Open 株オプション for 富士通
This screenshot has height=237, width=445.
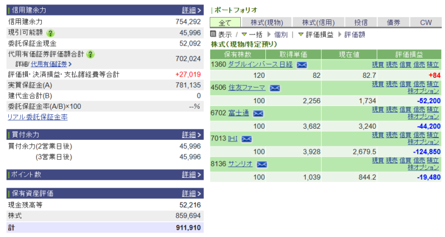pos(423,117)
